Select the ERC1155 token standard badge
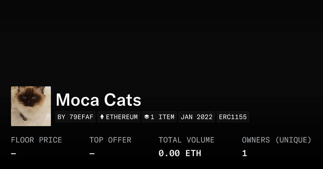The image size is (323, 169). click(x=233, y=117)
